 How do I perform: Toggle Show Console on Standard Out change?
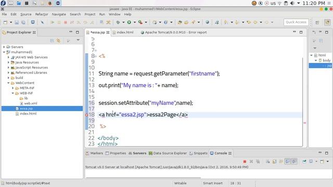(288, 162)
